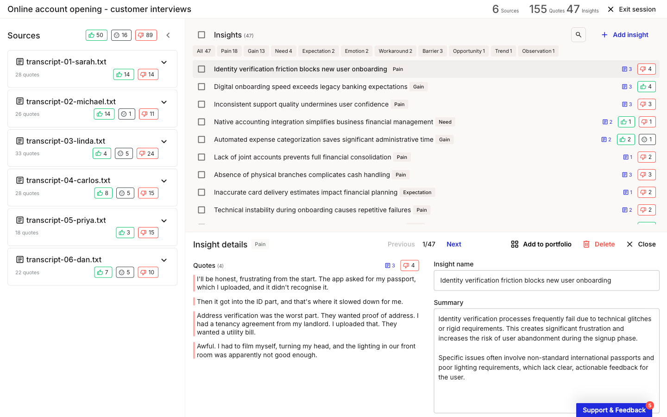Click Add insight button
The height and width of the screenshot is (417, 667).
(x=624, y=35)
